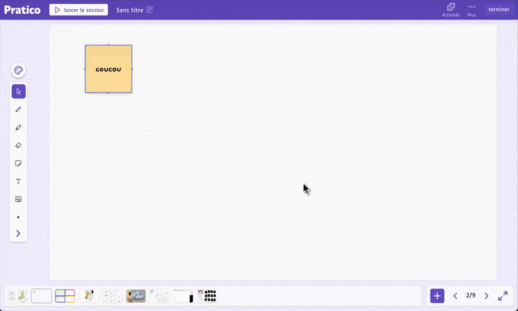The height and width of the screenshot is (311, 518).
Task: Open the third slide thumbnail with colored quadrants
Action: pos(65,296)
